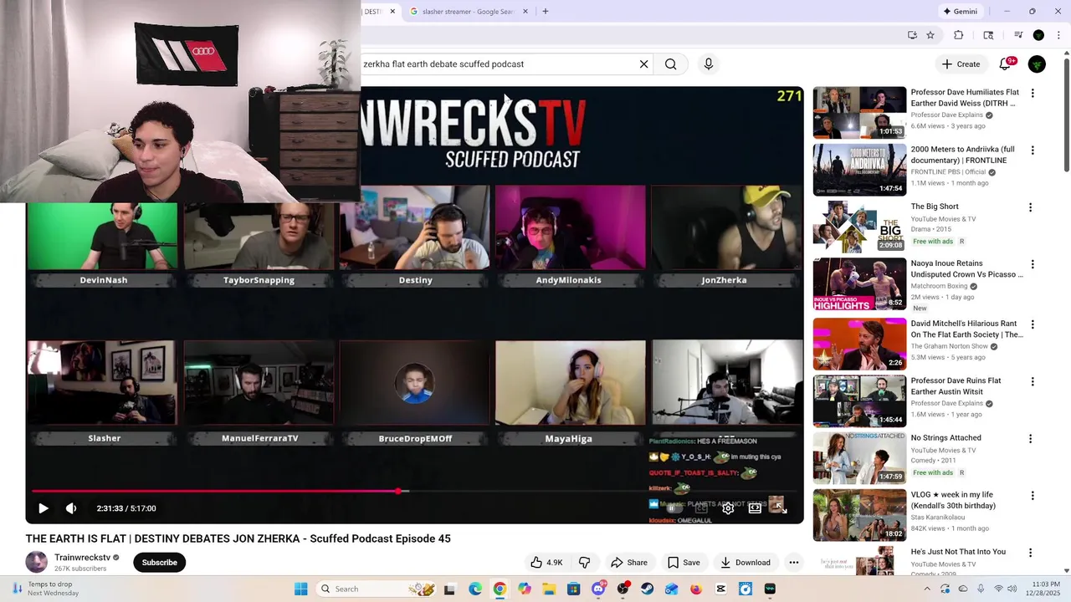Open the YouTube account avatar menu
Screen dimensions: 1071x602
click(x=1037, y=64)
